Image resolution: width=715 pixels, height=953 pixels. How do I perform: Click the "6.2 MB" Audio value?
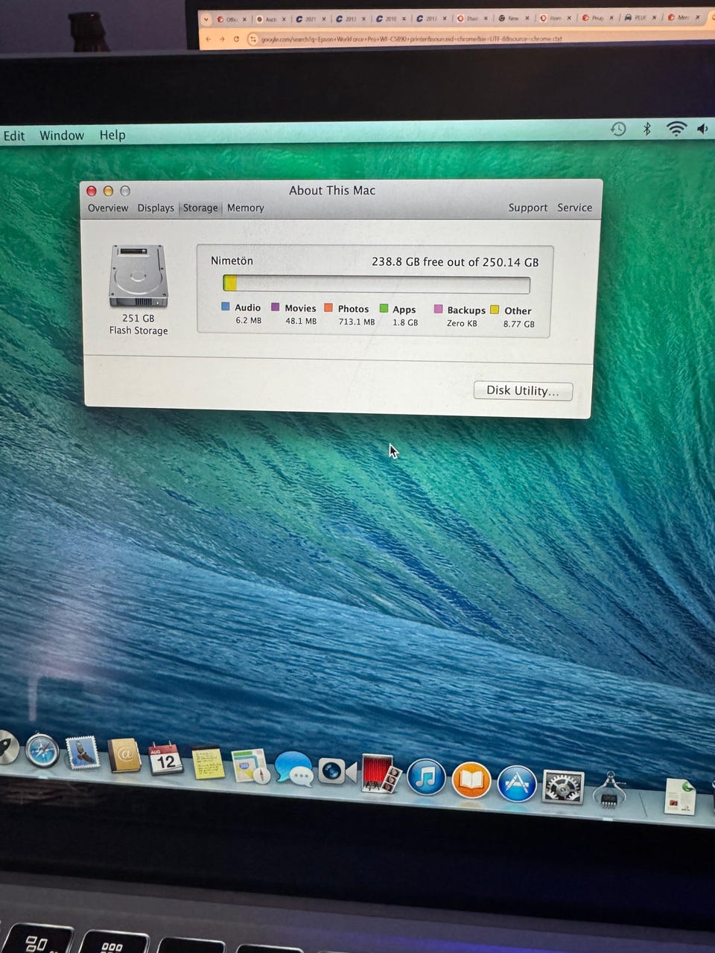(248, 320)
